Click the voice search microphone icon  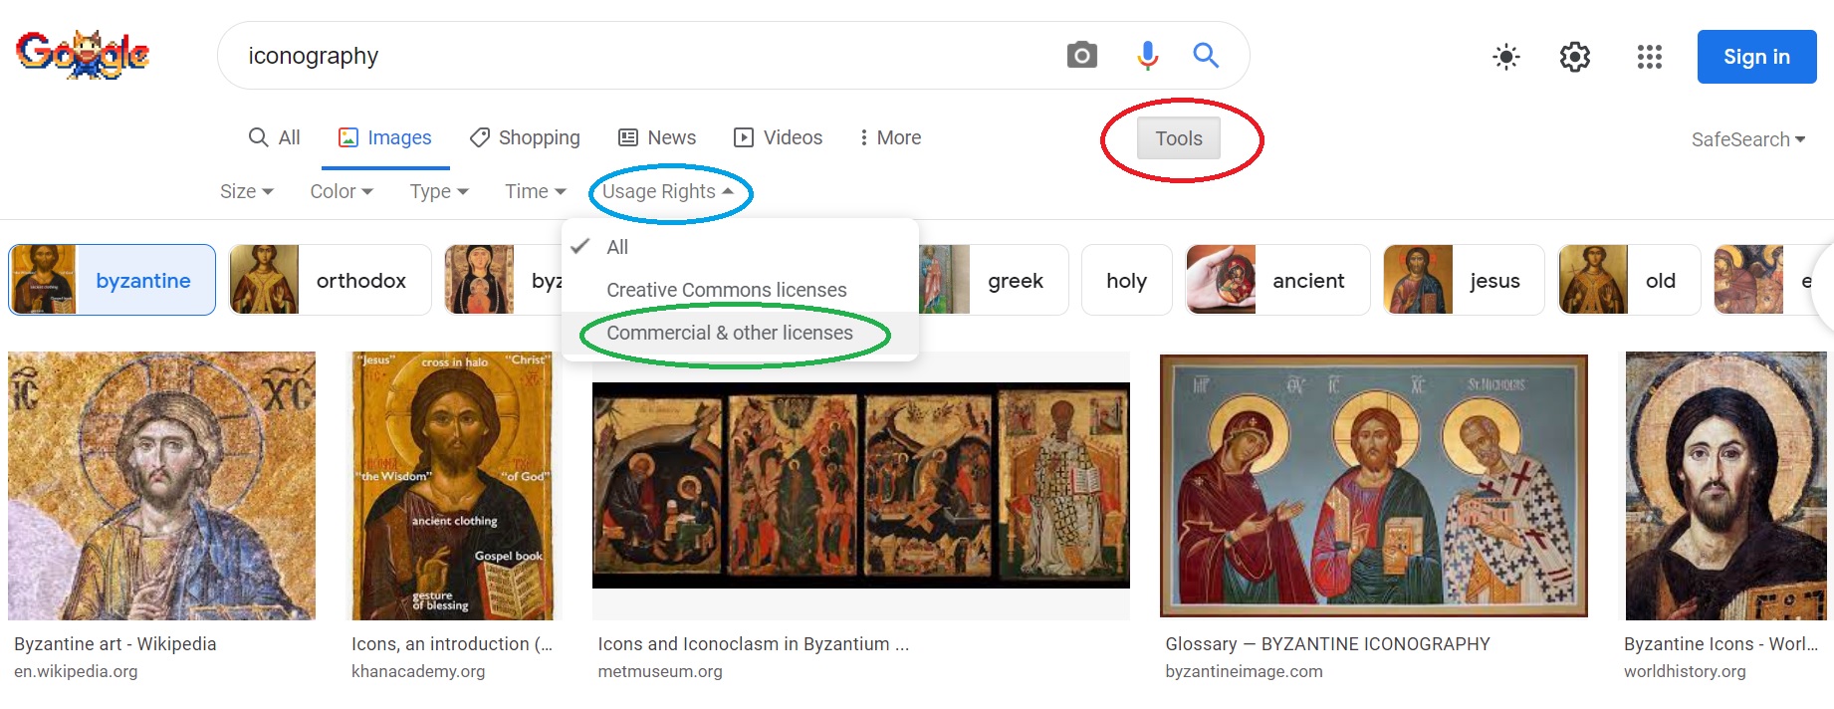(1147, 56)
